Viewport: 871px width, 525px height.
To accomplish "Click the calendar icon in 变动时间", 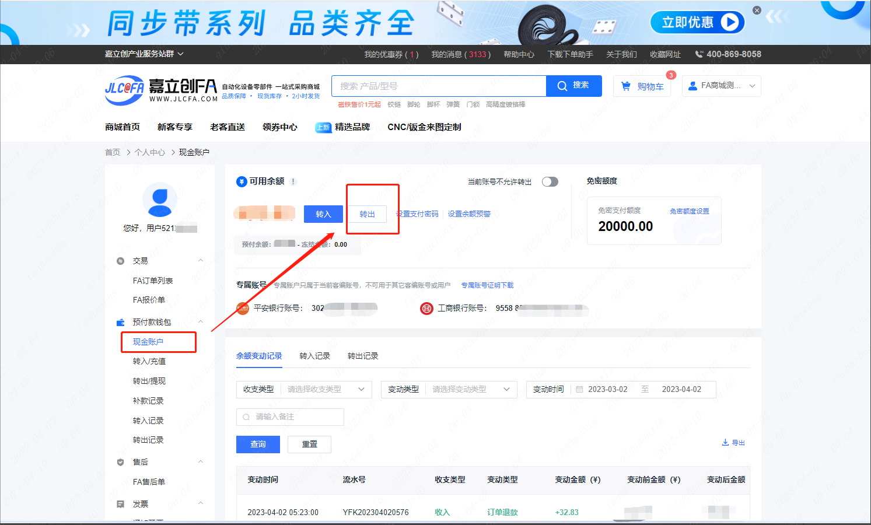I will [579, 390].
